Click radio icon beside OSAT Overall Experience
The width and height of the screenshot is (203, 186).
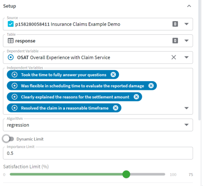(11, 57)
